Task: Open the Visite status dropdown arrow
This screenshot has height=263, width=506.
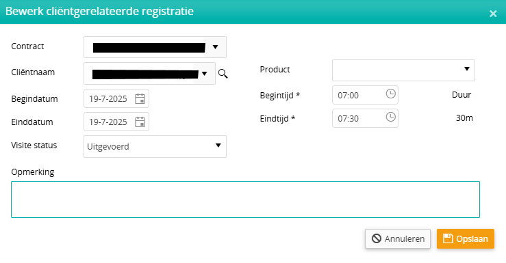Action: point(218,146)
